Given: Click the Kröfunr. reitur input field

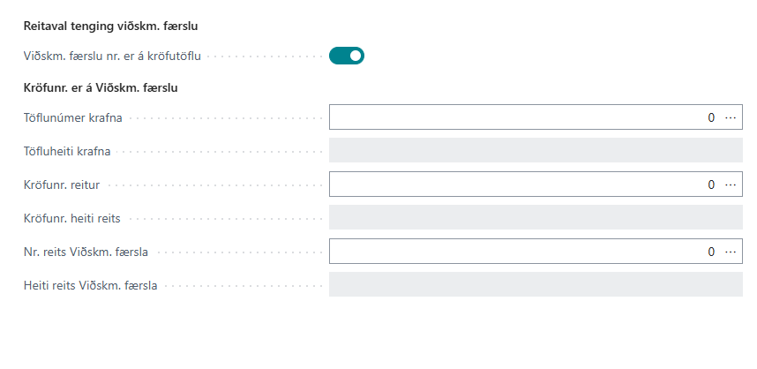Looking at the screenshot, I should pyautogui.click(x=521, y=184).
